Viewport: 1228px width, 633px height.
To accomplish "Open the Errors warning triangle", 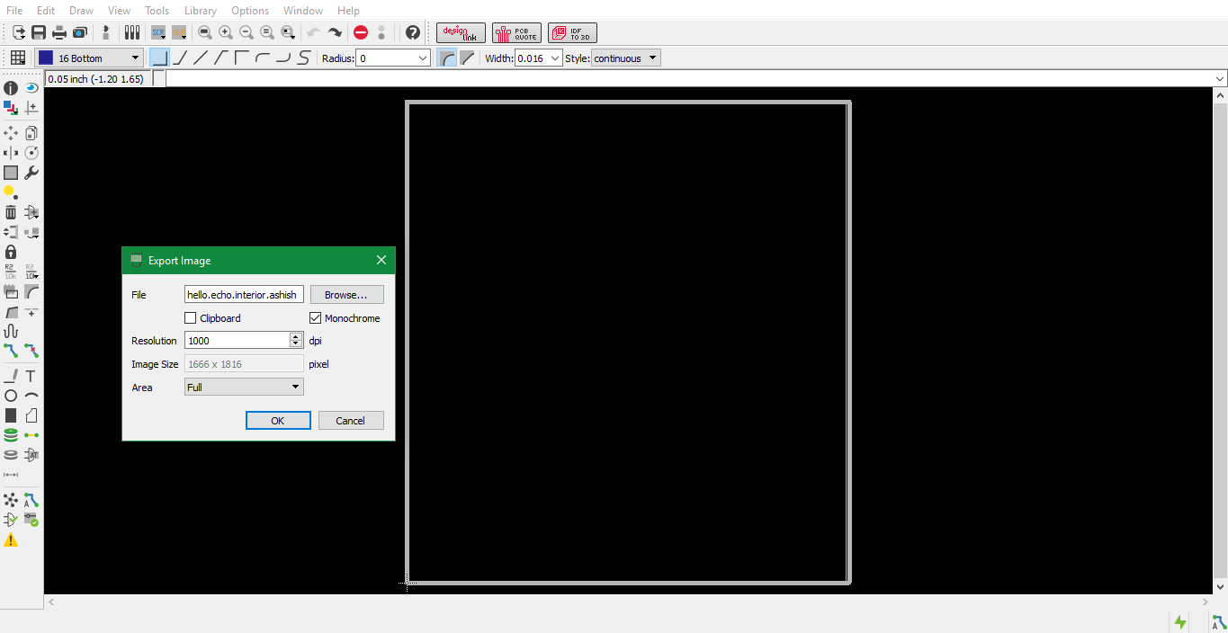I will pos(11,539).
